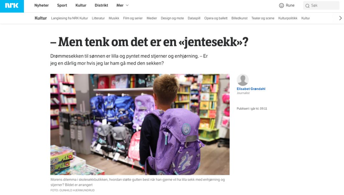
Task: Go to Film og serier
Action: pyautogui.click(x=133, y=18)
